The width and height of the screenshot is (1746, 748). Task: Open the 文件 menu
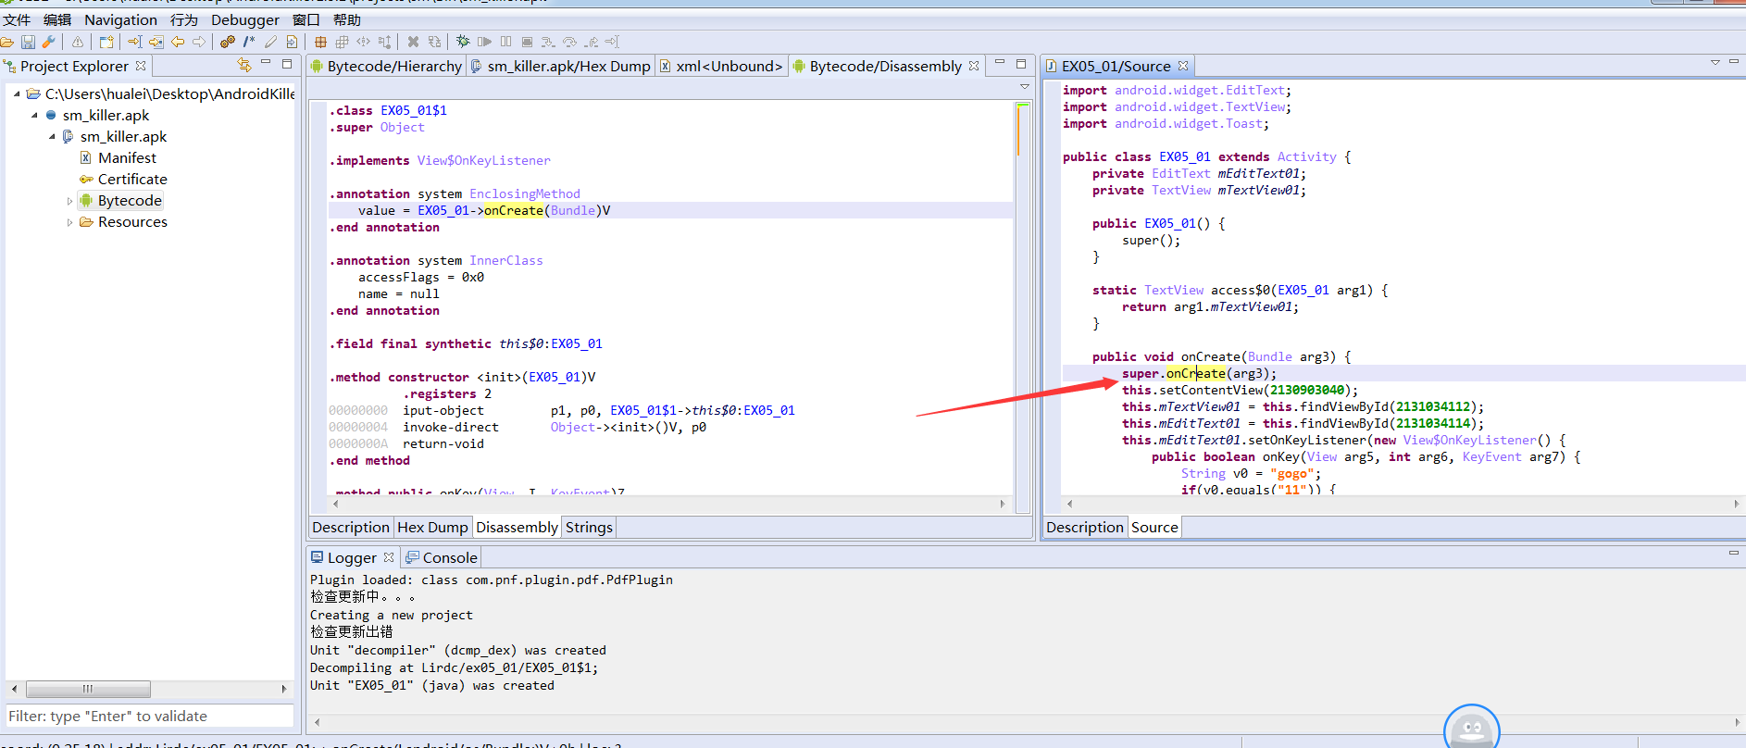tap(17, 19)
